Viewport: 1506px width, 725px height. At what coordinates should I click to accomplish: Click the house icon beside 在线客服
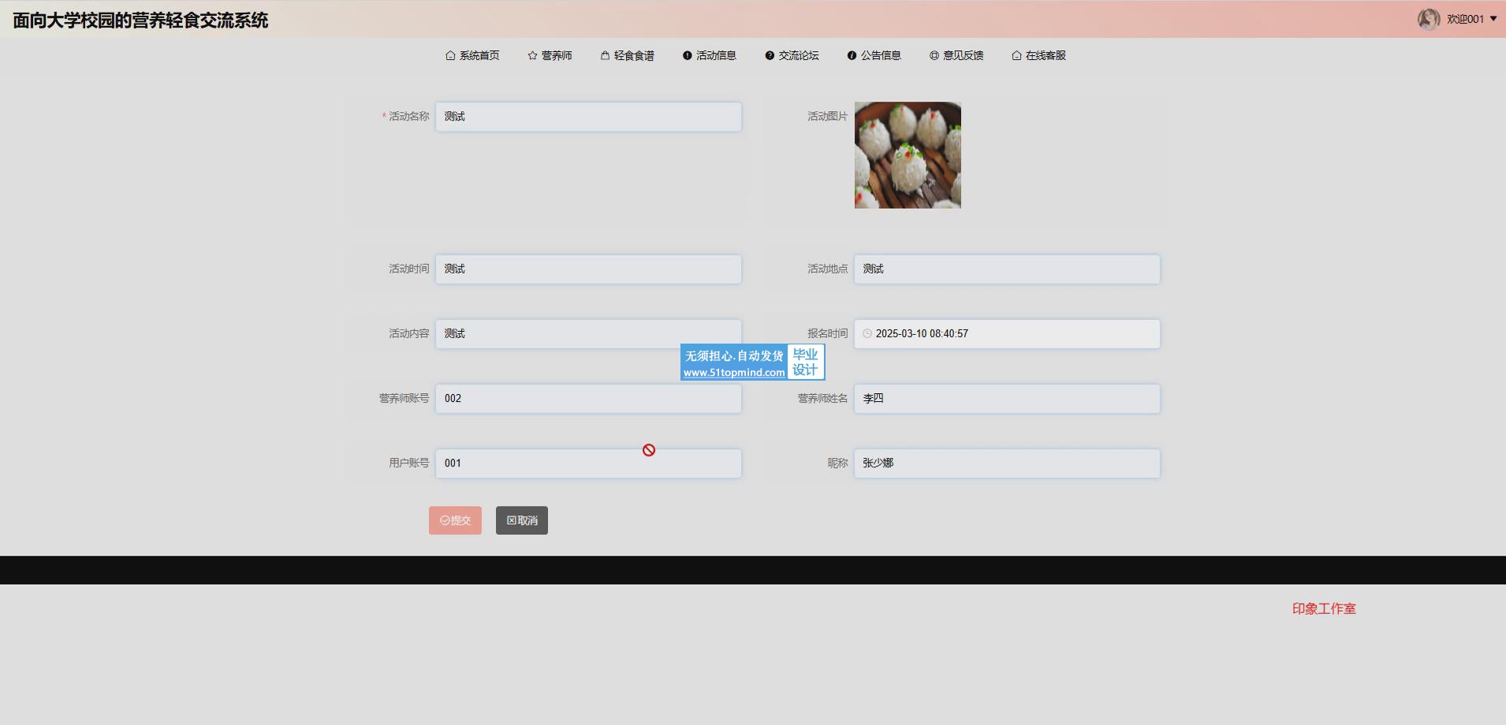pos(1016,56)
